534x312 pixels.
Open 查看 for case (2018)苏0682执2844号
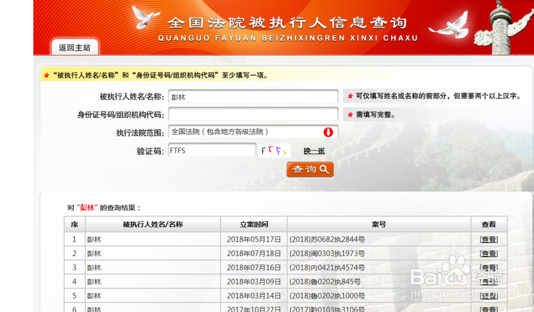coord(488,239)
